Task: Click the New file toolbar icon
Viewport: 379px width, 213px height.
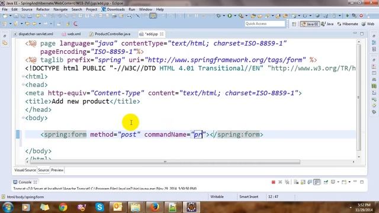Action: tap(5, 16)
